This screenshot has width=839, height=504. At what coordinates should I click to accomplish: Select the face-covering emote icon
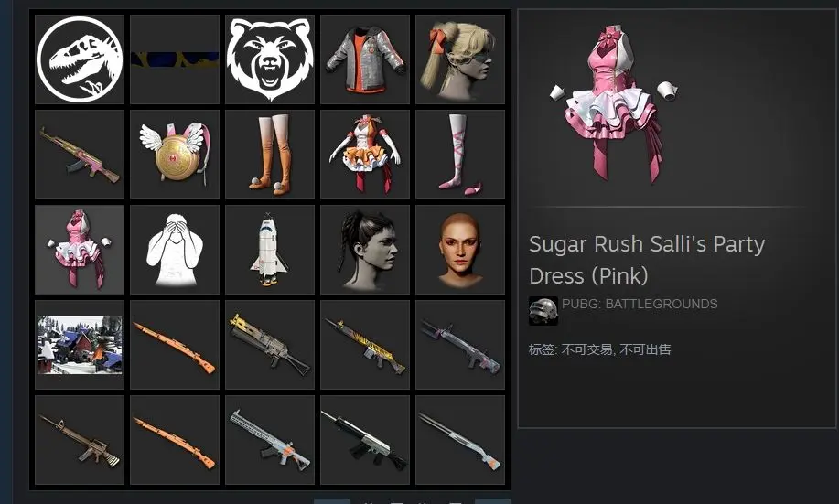(x=175, y=250)
